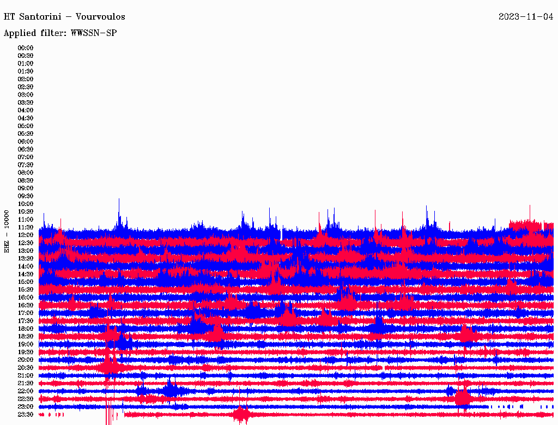
Task: Select the 05:30 time label
Action: click(26, 134)
